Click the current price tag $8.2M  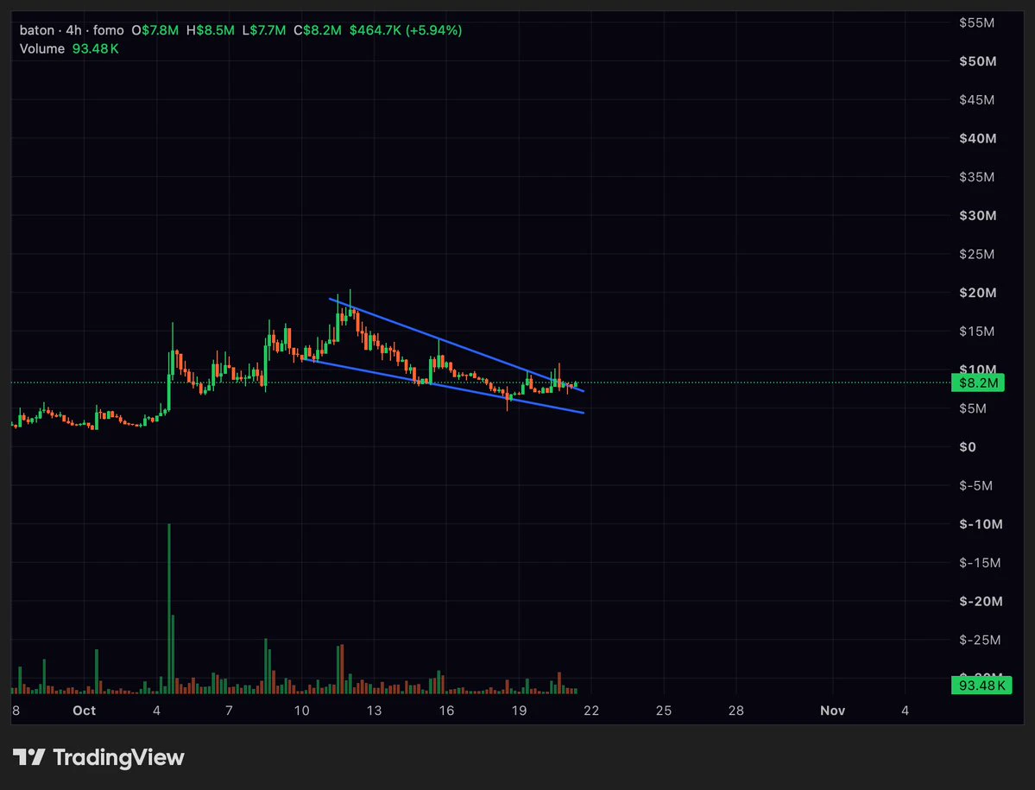pyautogui.click(x=977, y=382)
